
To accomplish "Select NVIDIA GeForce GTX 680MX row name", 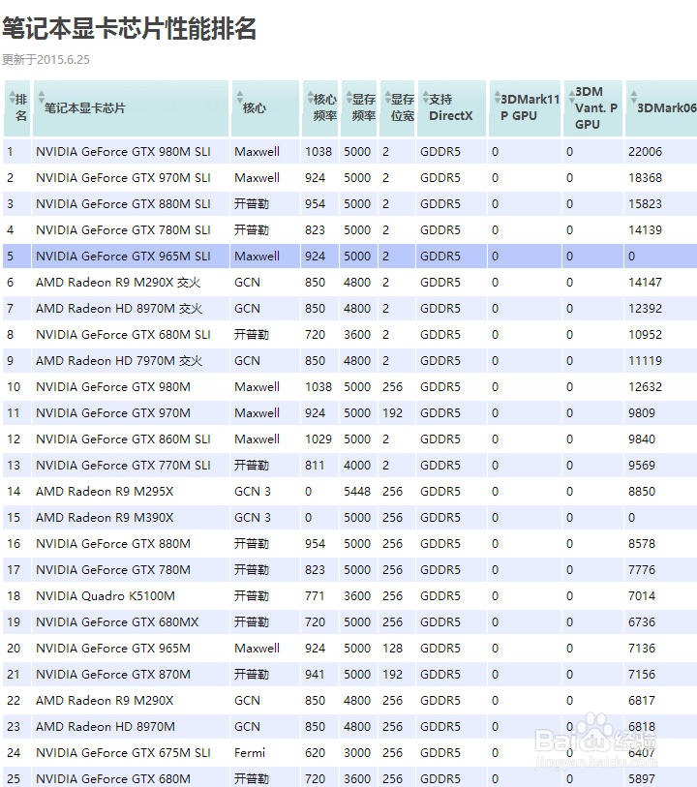I will tap(117, 621).
